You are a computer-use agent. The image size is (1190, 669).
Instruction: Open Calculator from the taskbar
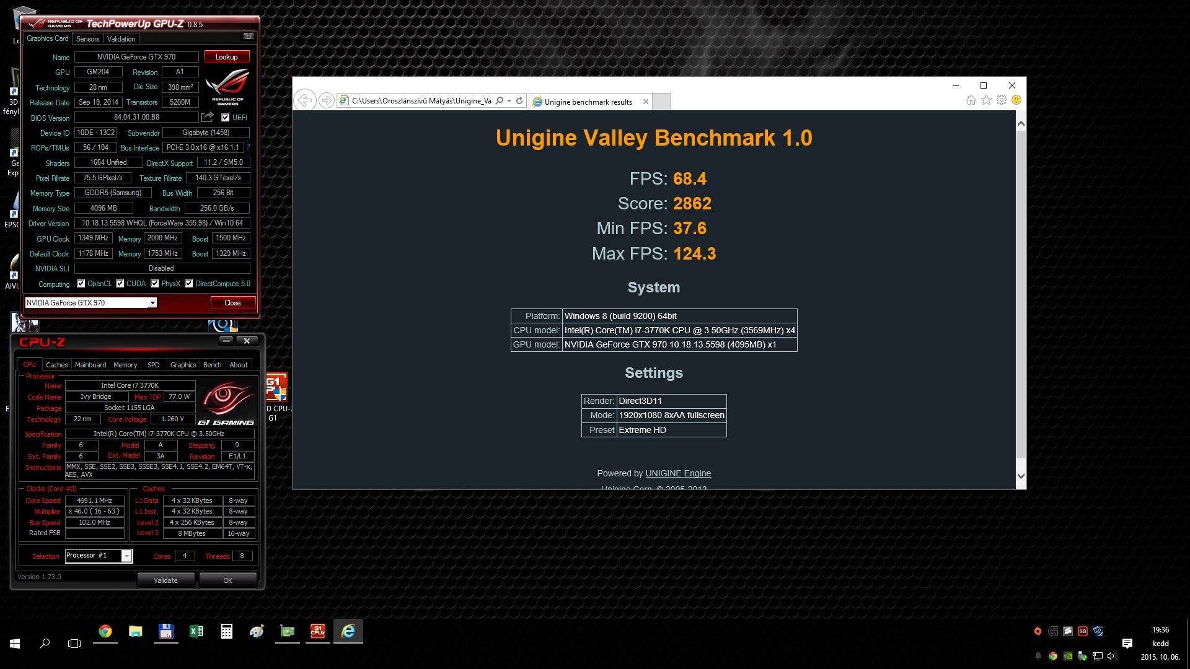coord(226,631)
